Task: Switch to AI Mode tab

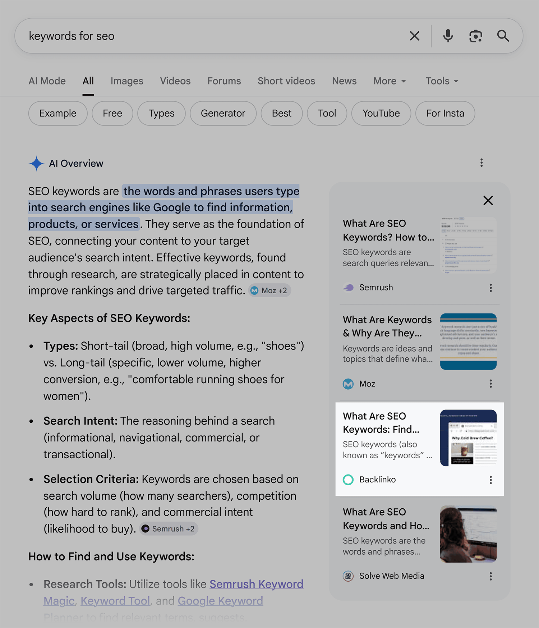Action: pyautogui.click(x=47, y=81)
